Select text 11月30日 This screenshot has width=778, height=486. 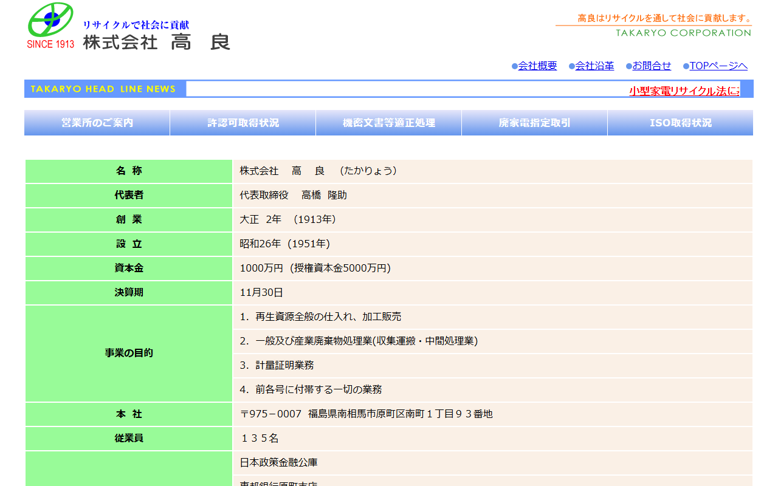coord(261,292)
